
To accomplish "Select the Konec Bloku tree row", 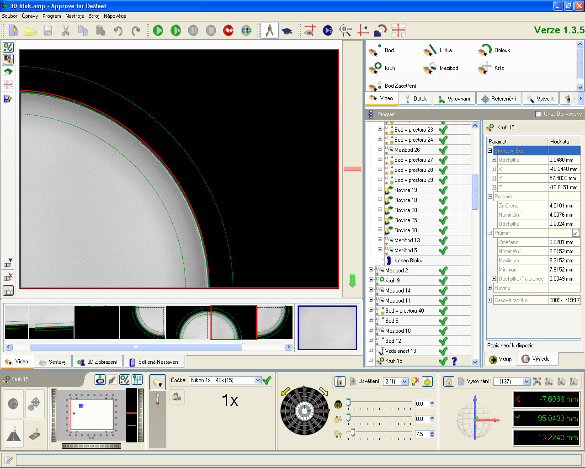I will coord(408,261).
